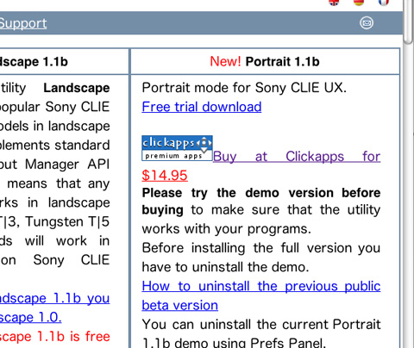
Task: Click the email envelope icon in header
Action: [x=367, y=22]
